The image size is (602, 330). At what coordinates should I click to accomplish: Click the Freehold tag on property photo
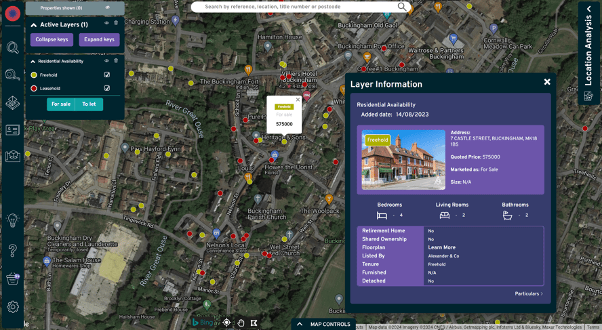coord(378,140)
